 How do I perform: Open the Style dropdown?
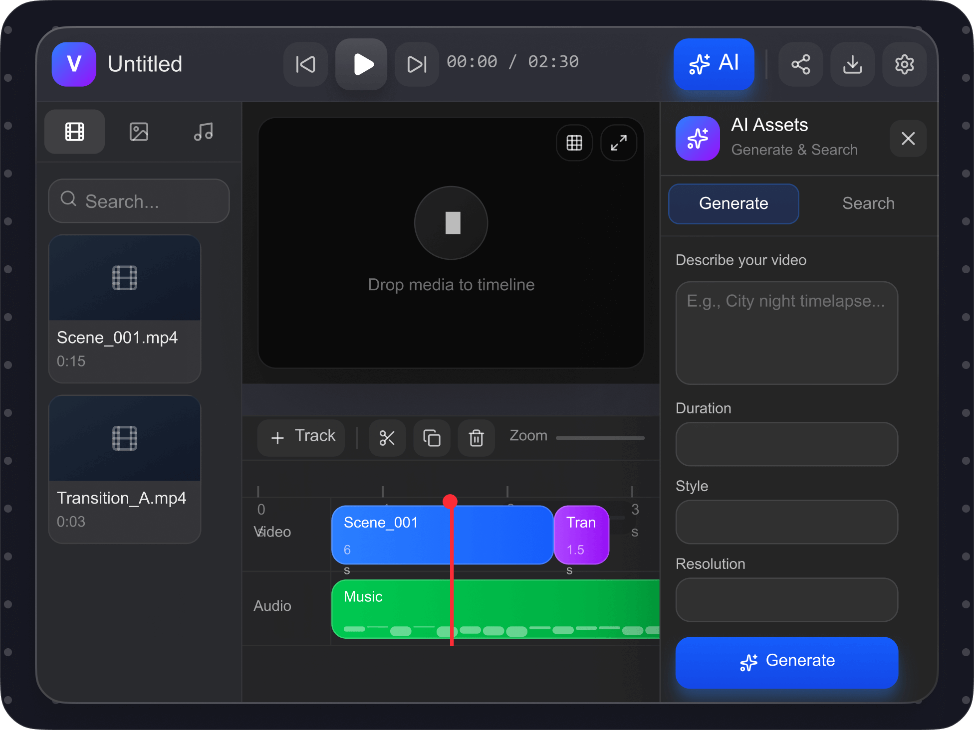[786, 522]
